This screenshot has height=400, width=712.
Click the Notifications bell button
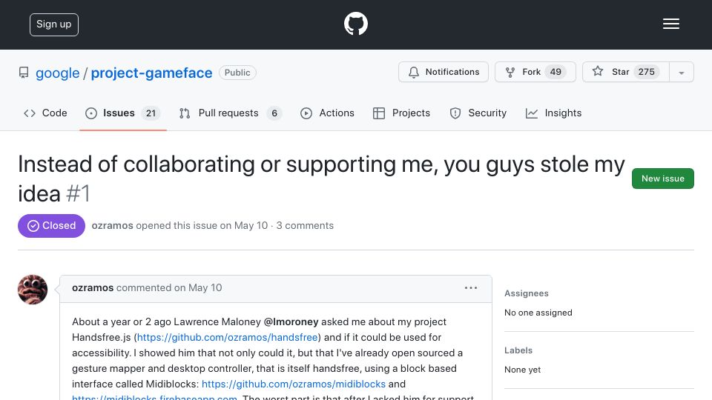click(x=444, y=72)
